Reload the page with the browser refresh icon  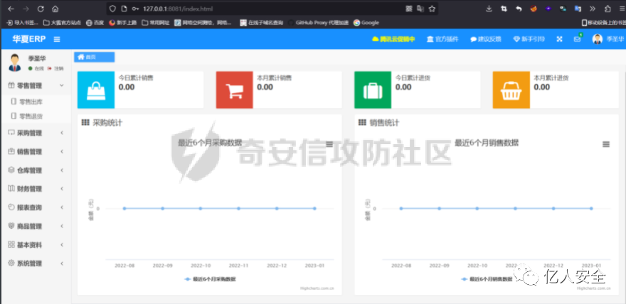(x=41, y=9)
